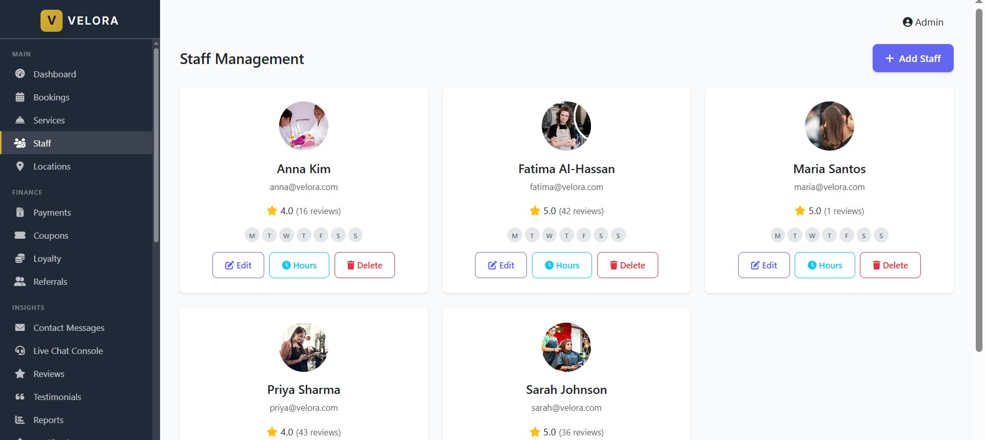
Task: Open the Payments menu item
Action: pyautogui.click(x=52, y=212)
